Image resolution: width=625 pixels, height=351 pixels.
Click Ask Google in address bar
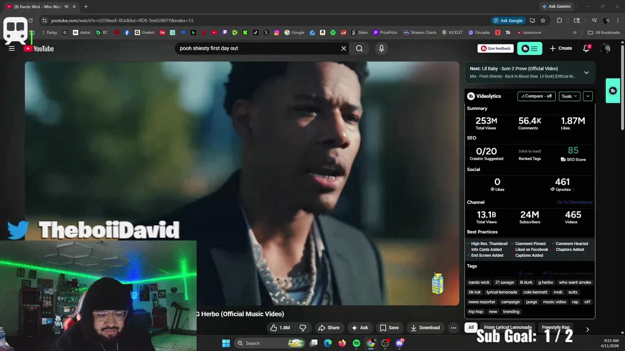pos(508,20)
